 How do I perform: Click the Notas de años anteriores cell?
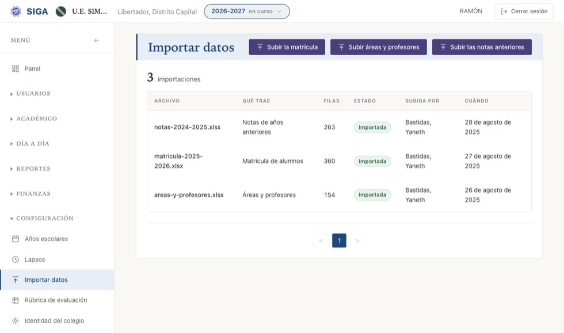pyautogui.click(x=263, y=127)
